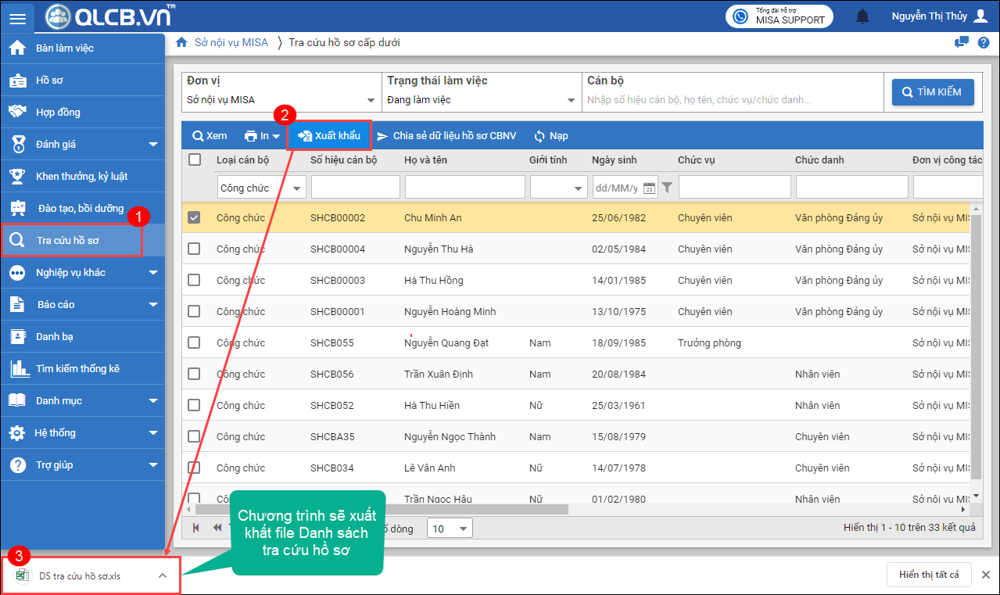The height and width of the screenshot is (595, 1000).
Task: Go to first page of results
Action: (195, 528)
